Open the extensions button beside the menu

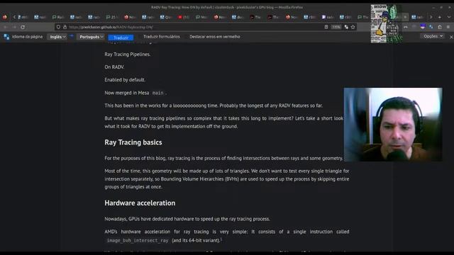440,27
